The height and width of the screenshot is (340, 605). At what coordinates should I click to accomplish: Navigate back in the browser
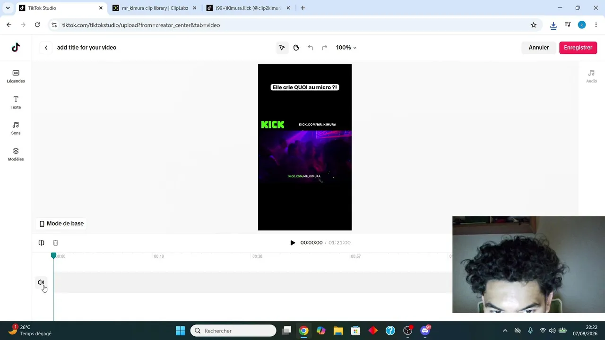pyautogui.click(x=9, y=25)
